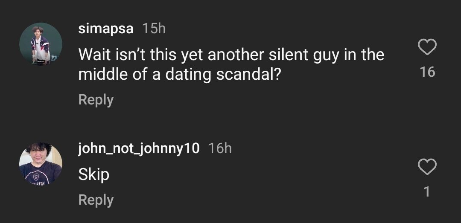Viewport: 461px width, 223px height.
Task: View the 16 likes count
Action: click(x=427, y=72)
